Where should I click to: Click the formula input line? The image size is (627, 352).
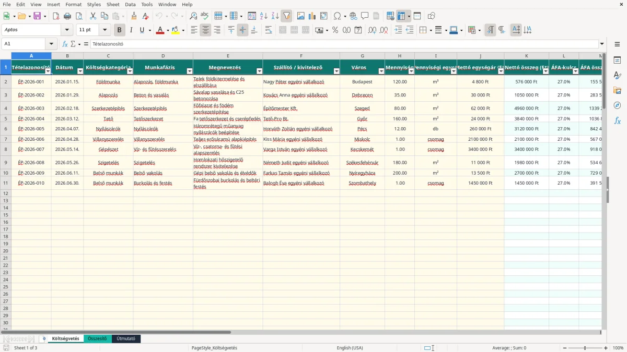(x=344, y=44)
